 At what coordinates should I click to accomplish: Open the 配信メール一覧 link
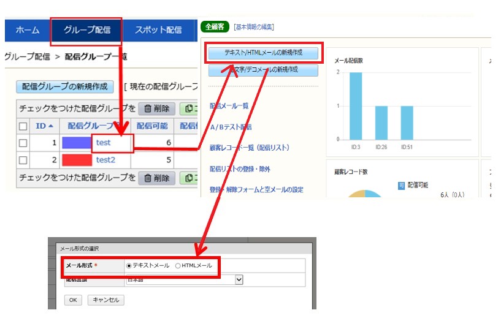(229, 106)
